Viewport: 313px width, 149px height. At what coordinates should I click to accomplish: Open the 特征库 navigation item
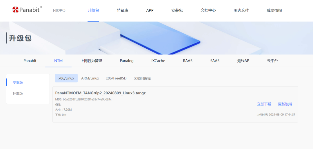123,10
